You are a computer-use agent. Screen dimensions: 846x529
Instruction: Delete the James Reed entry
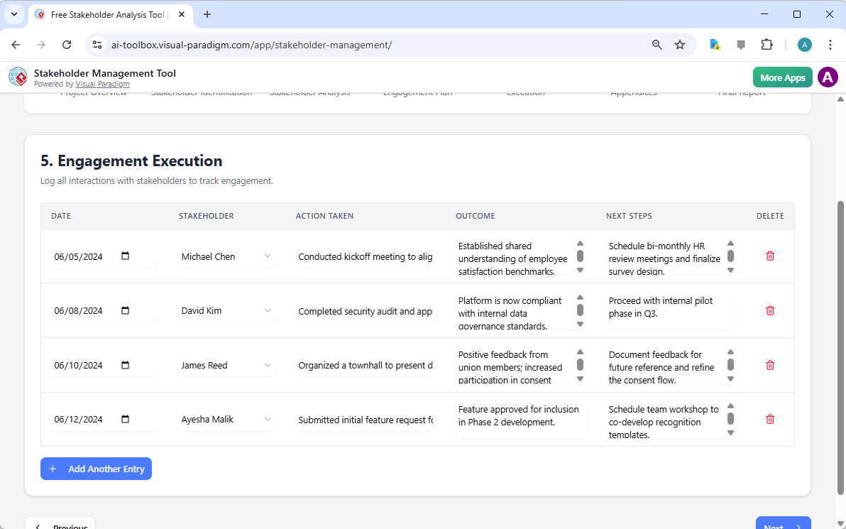coord(769,365)
